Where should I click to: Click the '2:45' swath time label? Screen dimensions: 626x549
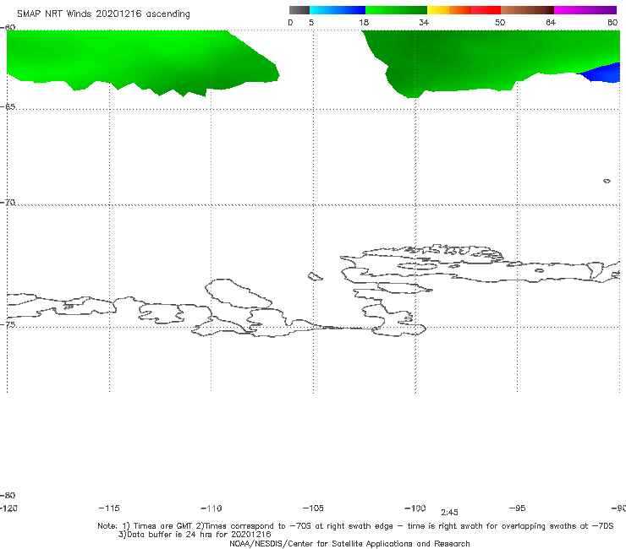point(449,513)
